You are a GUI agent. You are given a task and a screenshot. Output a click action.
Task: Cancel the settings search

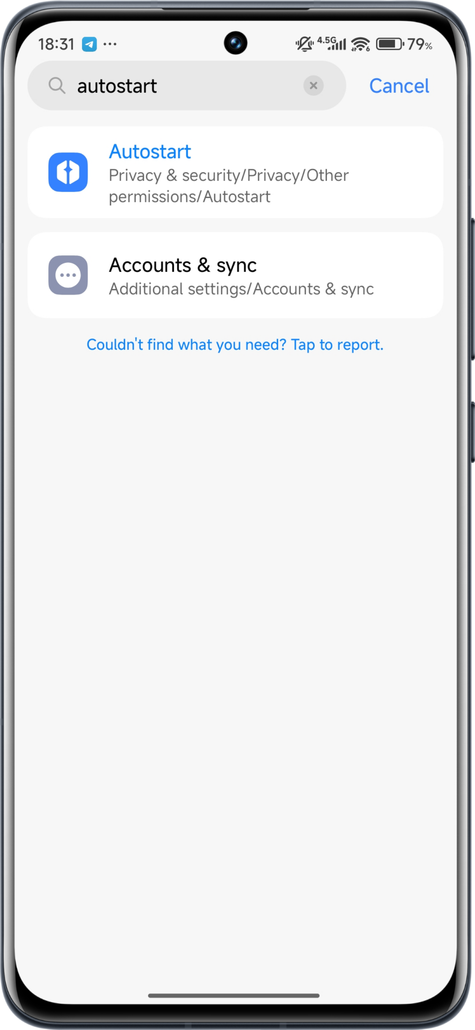[399, 86]
